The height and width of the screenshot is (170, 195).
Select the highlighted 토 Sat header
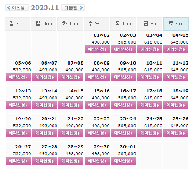tap(176, 24)
